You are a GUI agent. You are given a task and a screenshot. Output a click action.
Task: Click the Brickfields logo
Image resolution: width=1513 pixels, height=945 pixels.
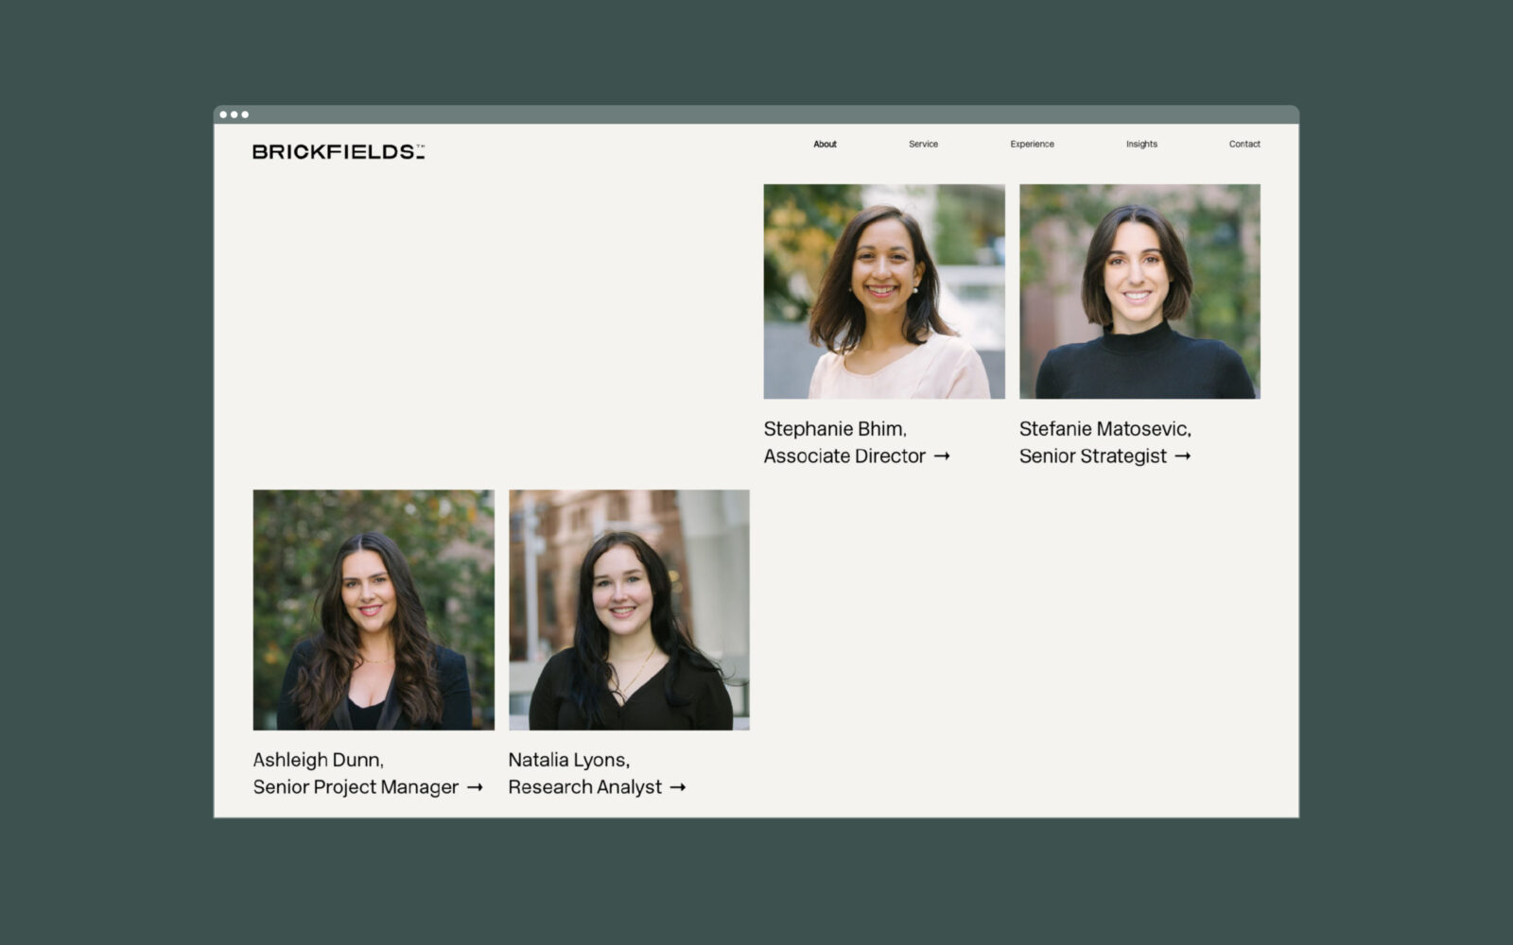click(339, 151)
